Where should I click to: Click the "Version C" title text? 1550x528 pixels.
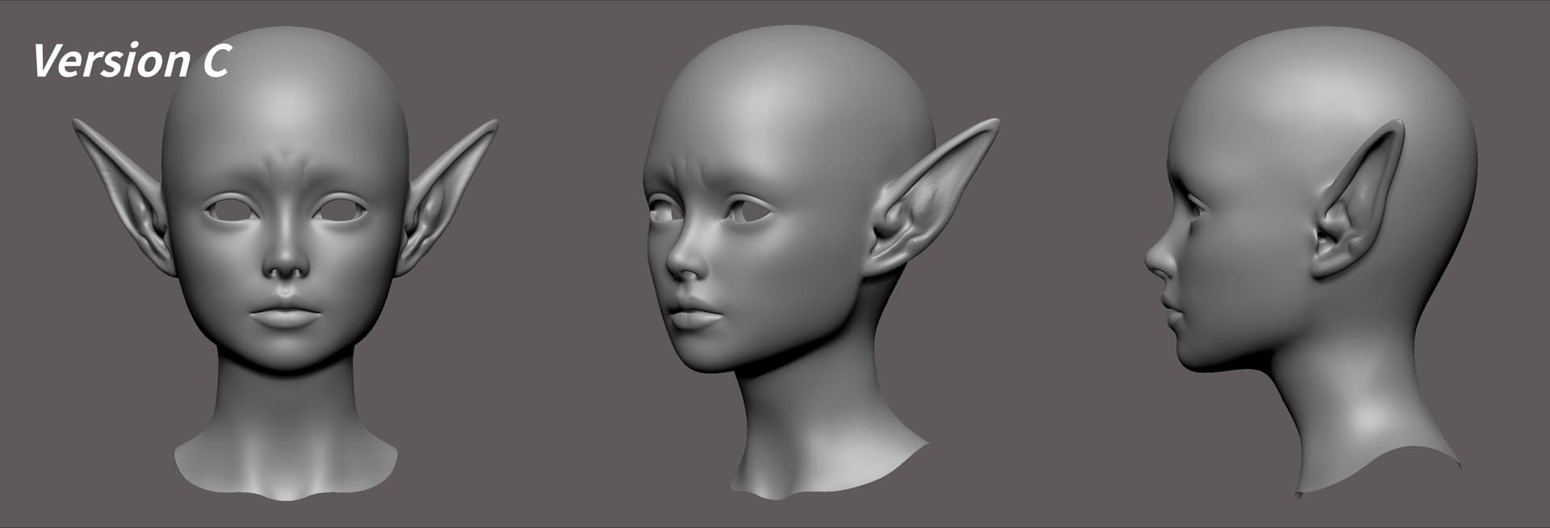pyautogui.click(x=132, y=61)
